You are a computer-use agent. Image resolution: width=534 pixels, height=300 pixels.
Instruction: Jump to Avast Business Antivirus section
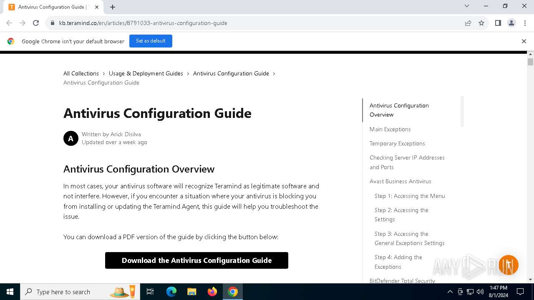(400, 181)
